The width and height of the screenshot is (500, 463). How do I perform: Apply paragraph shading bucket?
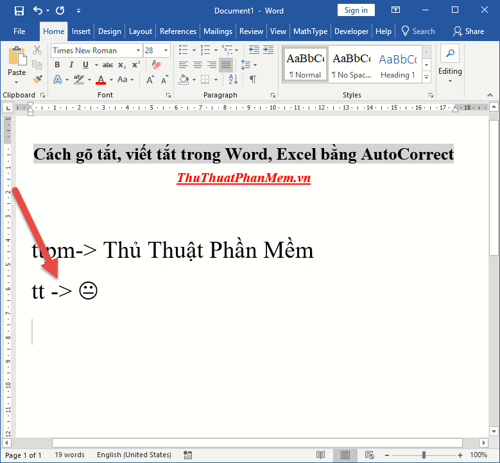pos(184,80)
